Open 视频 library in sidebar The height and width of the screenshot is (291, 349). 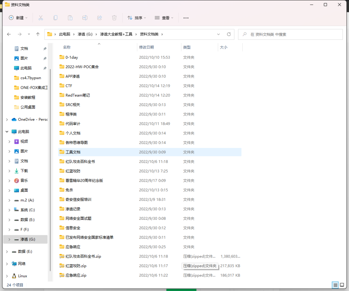point(21,141)
